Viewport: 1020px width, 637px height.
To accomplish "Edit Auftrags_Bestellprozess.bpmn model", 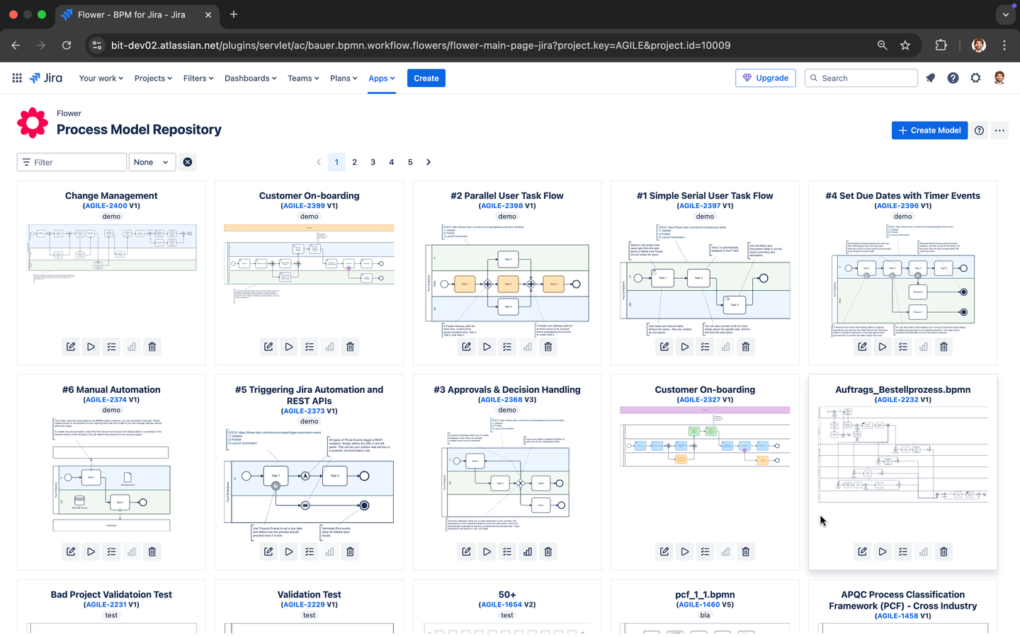I will pos(862,551).
